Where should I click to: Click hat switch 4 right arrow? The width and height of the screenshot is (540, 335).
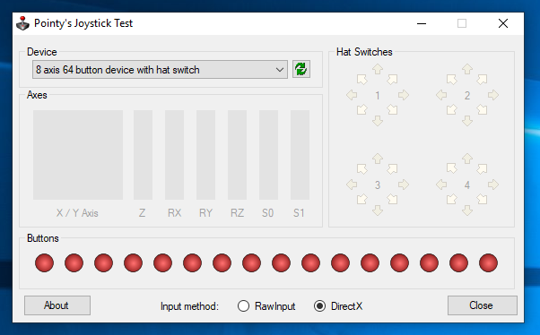(x=493, y=185)
